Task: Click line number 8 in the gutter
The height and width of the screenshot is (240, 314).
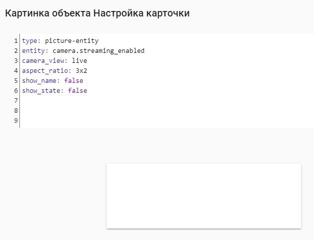Action: pos(16,110)
